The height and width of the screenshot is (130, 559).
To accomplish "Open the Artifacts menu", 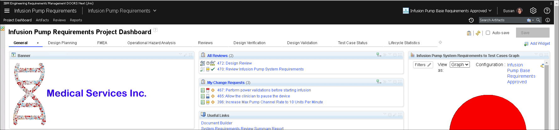I will 42,20.
